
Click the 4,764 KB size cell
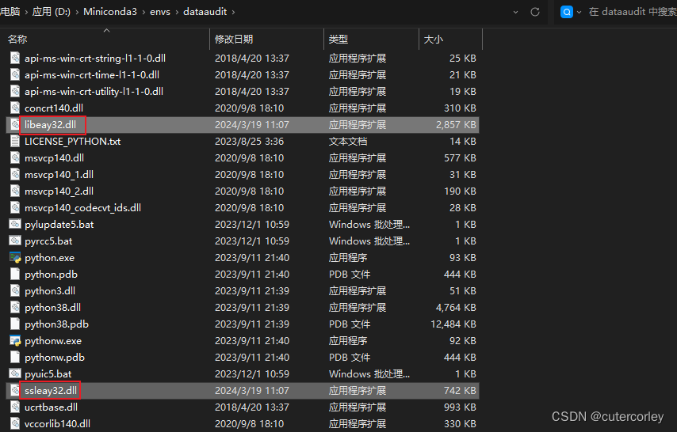click(x=456, y=308)
